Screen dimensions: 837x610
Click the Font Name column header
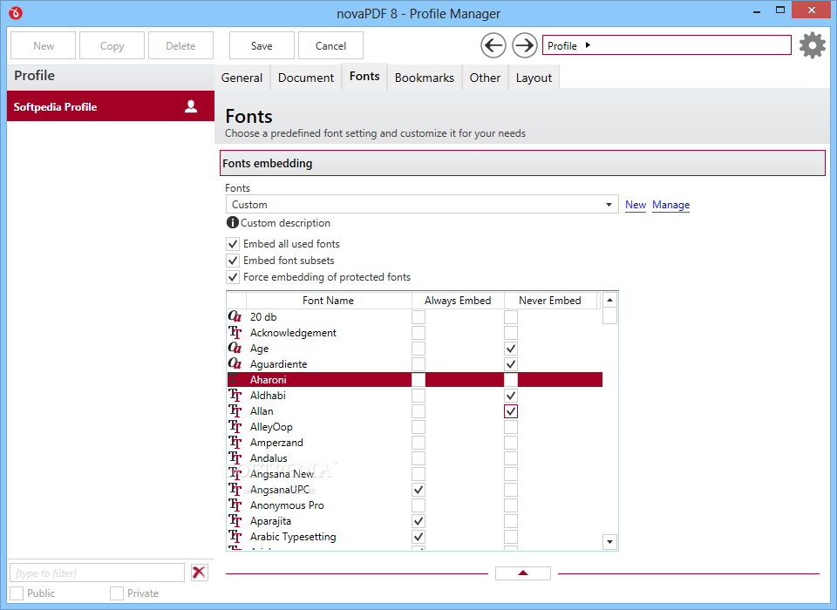click(x=328, y=301)
